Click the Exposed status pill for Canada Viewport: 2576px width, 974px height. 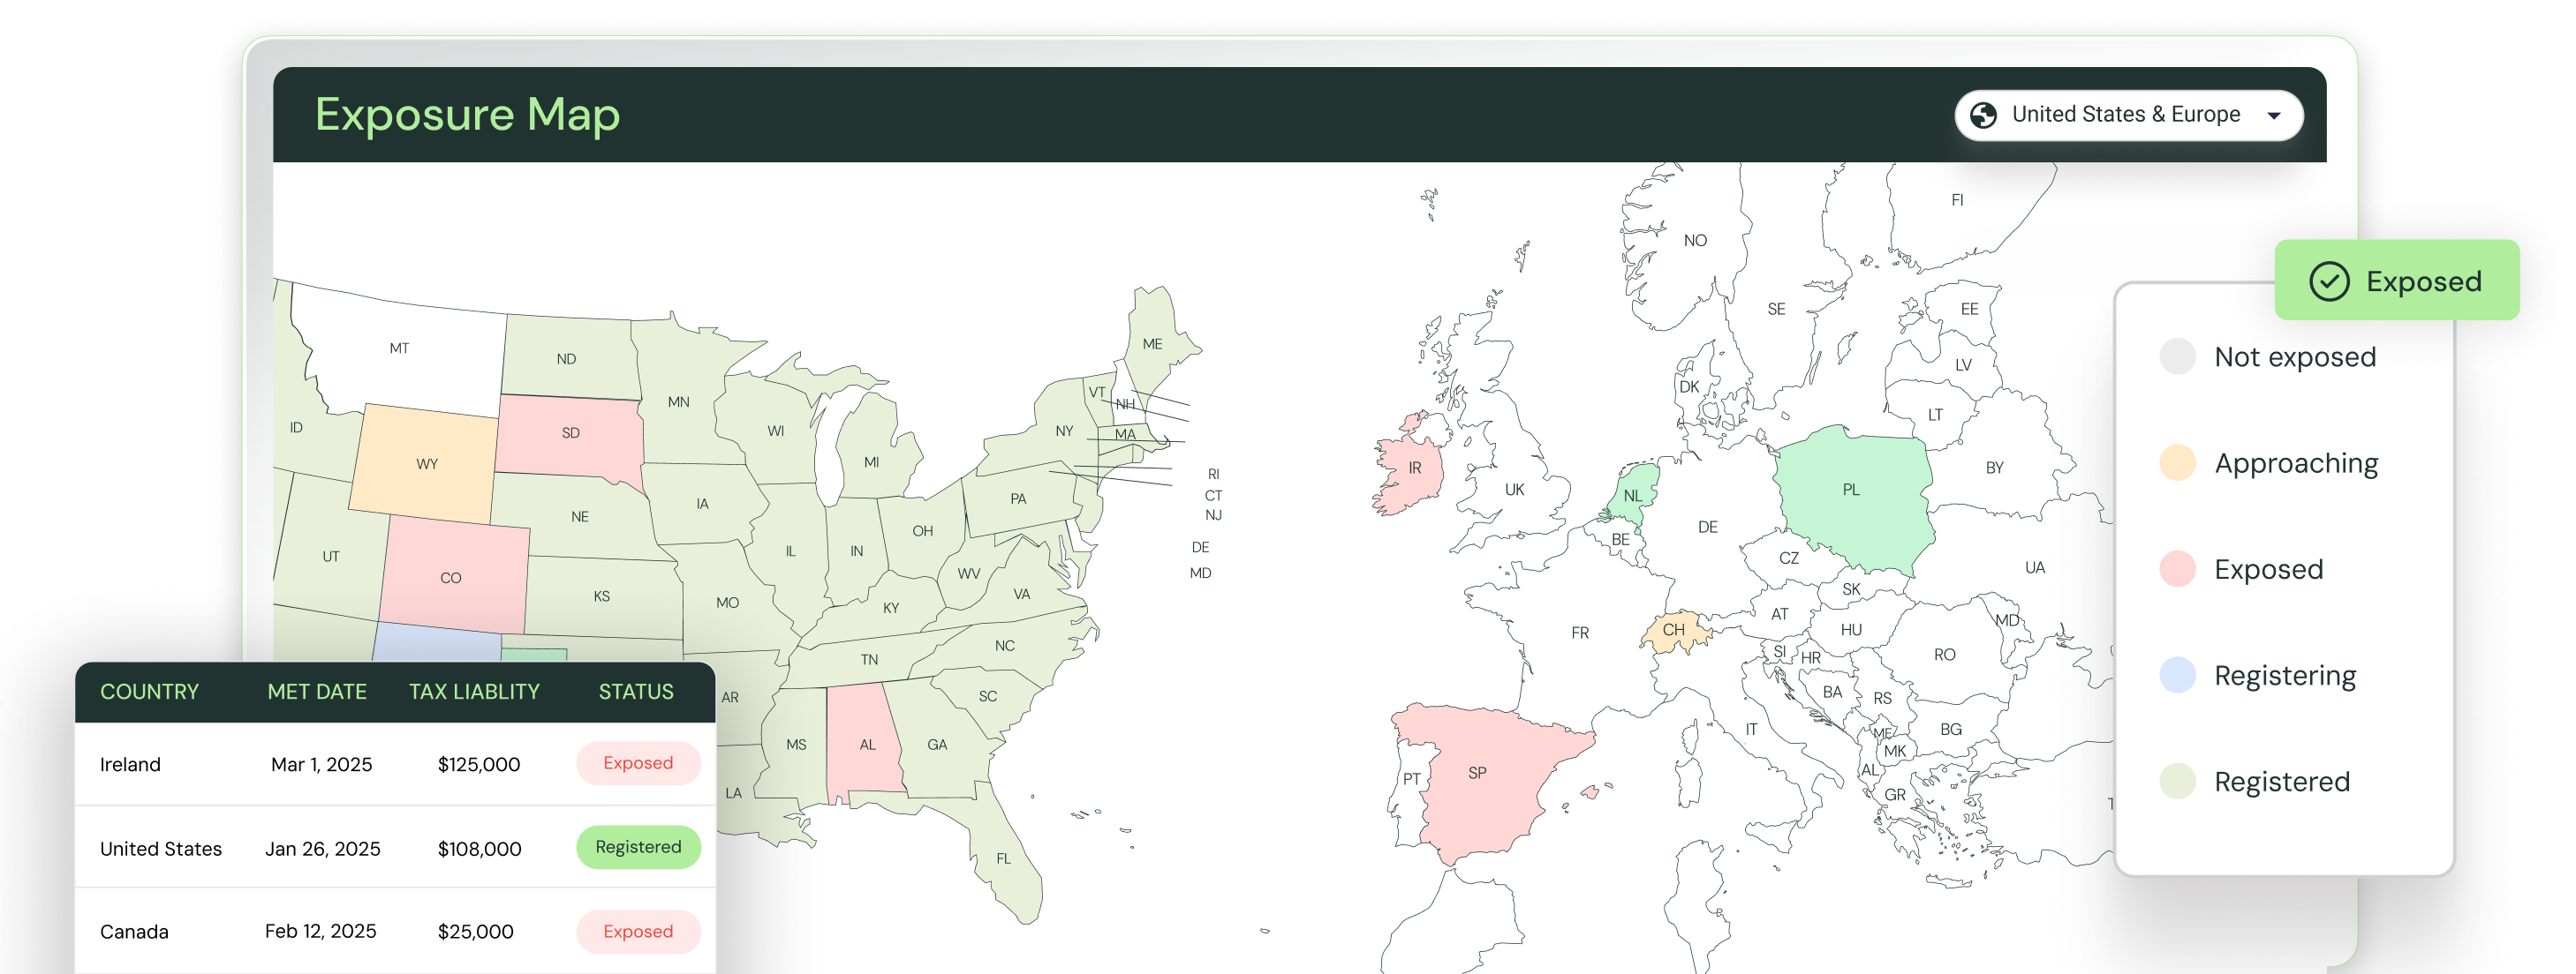tap(638, 931)
